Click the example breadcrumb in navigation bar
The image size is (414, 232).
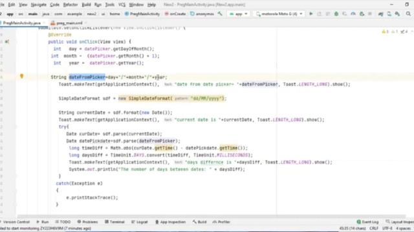pos(75,14)
